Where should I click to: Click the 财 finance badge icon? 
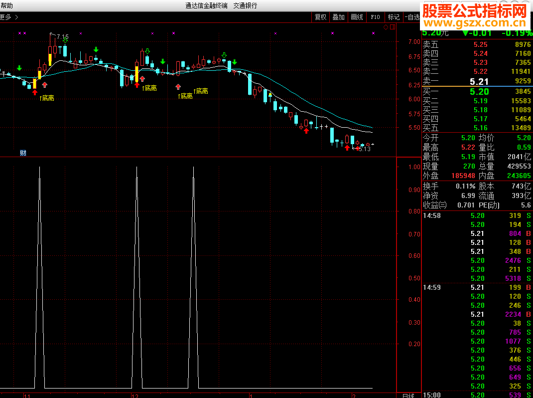coord(23,153)
